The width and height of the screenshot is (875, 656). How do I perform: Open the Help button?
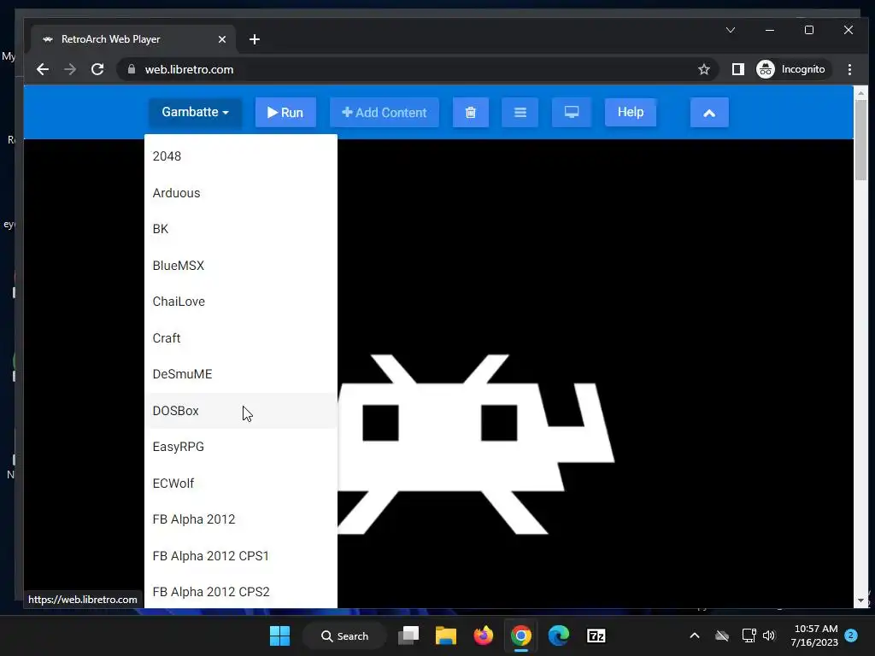pos(631,112)
